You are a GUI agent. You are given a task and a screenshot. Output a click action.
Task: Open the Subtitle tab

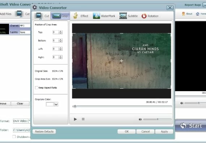click(x=129, y=16)
